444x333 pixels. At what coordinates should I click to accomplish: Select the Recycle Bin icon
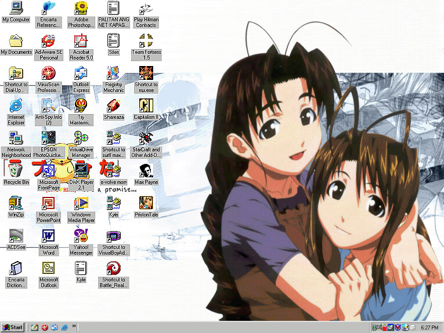[x=16, y=170]
